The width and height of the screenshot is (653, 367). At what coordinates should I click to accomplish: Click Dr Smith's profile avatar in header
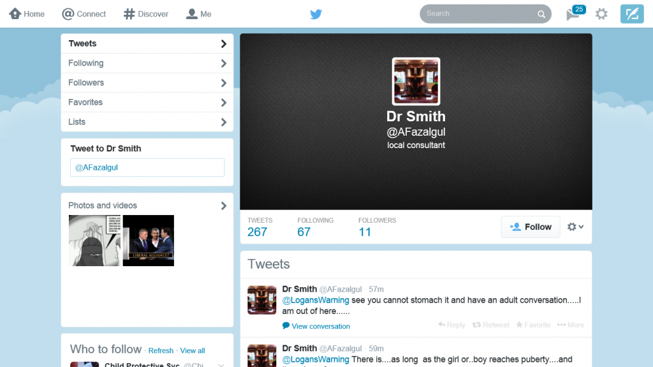[x=416, y=81]
